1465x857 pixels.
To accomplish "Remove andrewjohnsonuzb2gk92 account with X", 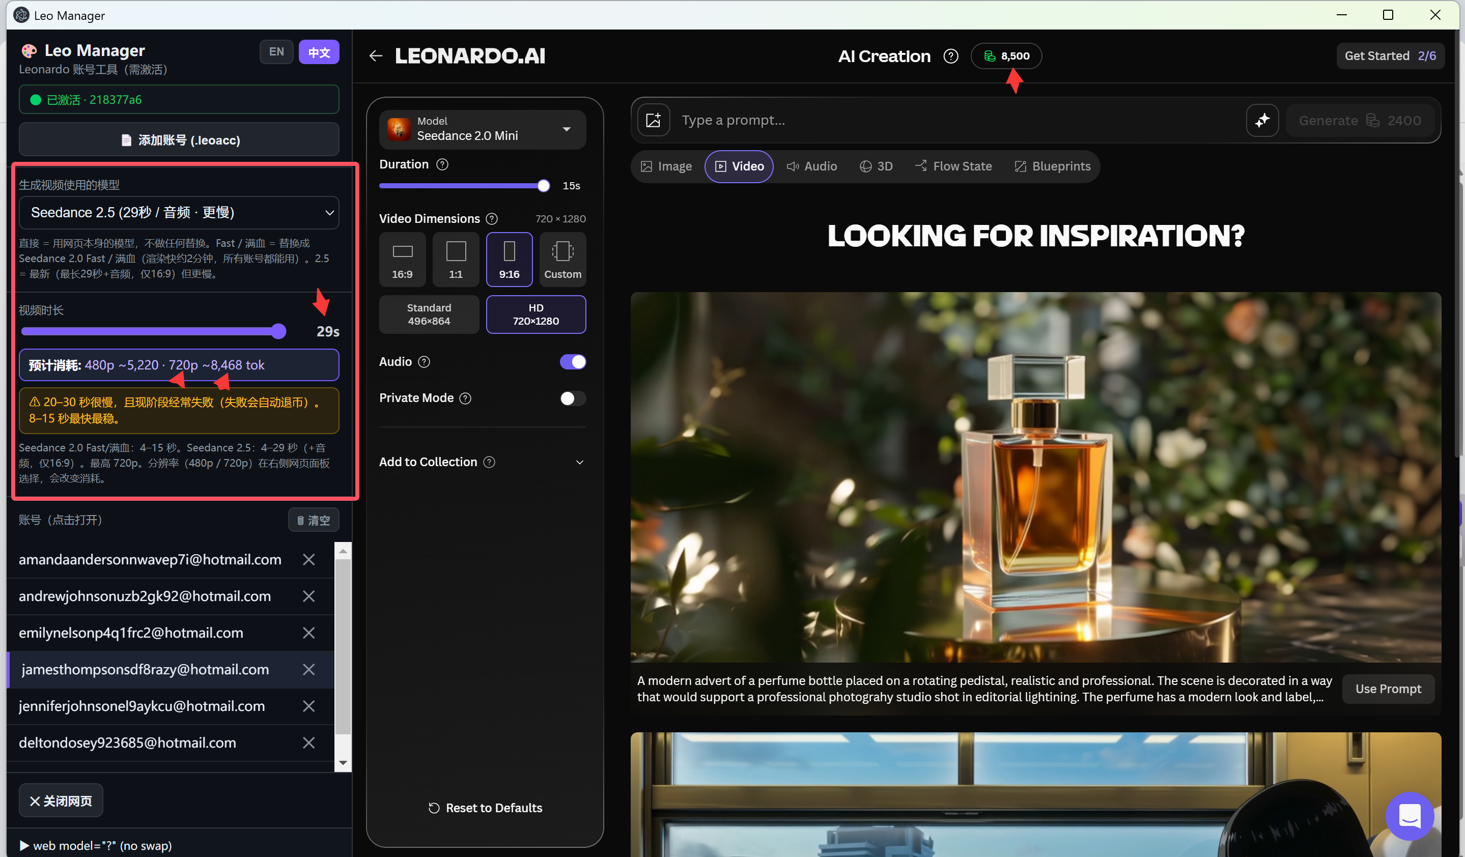I will (308, 596).
